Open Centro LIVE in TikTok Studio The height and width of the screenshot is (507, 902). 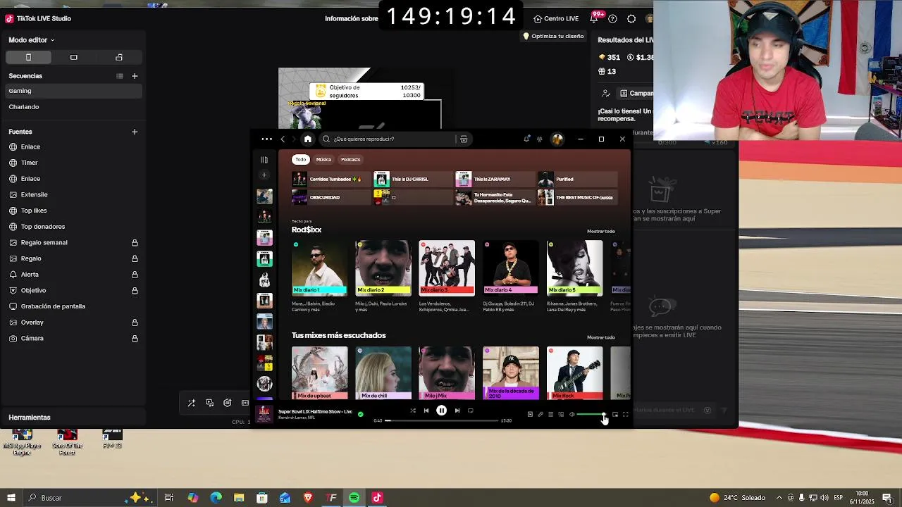point(556,19)
